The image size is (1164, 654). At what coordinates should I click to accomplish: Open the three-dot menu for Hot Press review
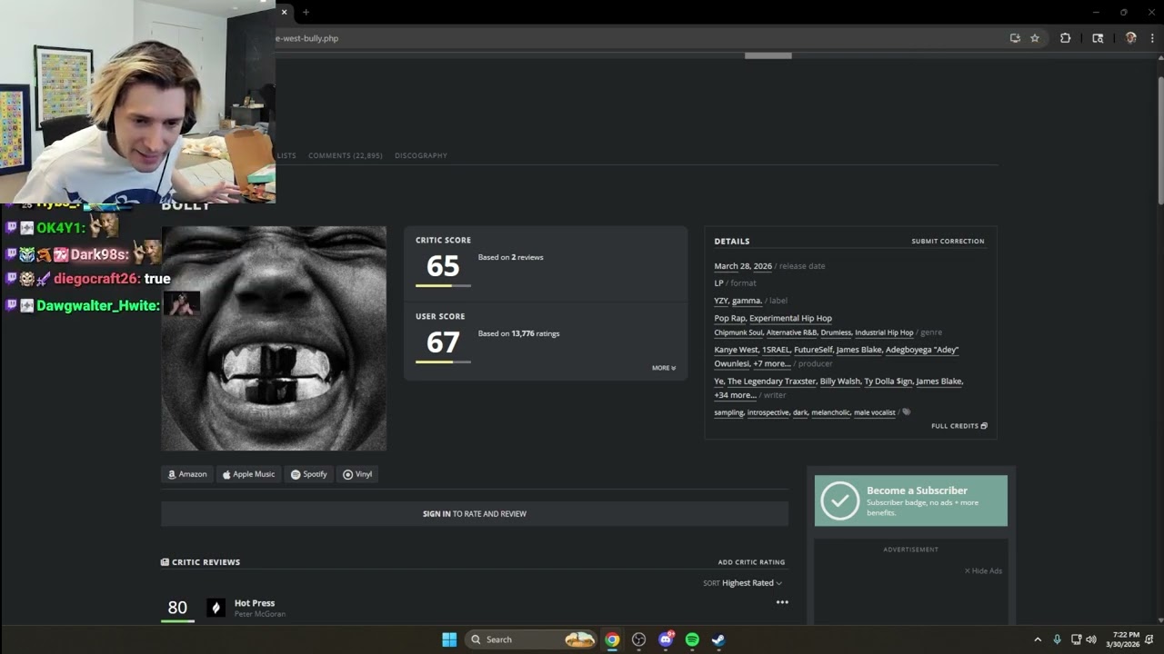(x=782, y=602)
